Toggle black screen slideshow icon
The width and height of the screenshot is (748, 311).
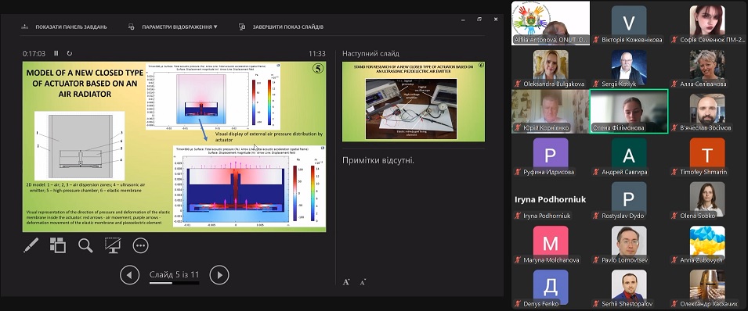tap(113, 245)
